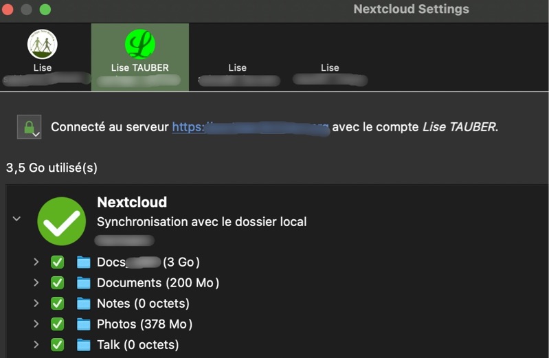Screen dimensions: 549x358
Task: Expand the Talk folder subtree
Action: (x=36, y=344)
